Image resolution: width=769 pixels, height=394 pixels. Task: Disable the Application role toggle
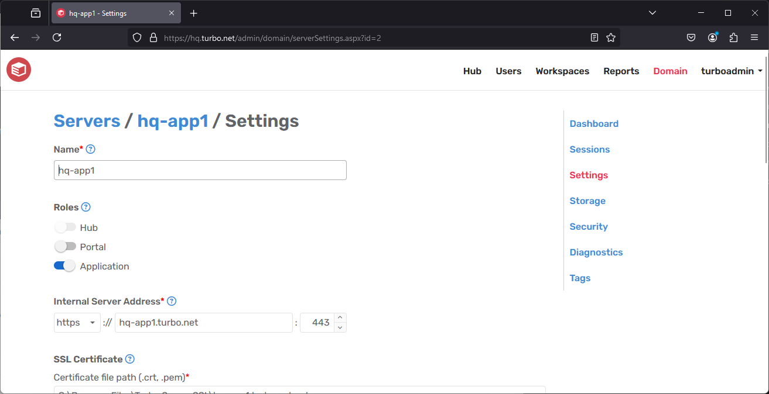pyautogui.click(x=64, y=265)
